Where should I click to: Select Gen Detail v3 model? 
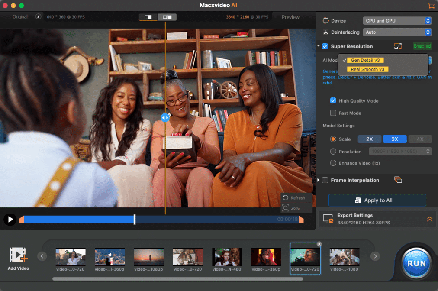[x=365, y=60]
